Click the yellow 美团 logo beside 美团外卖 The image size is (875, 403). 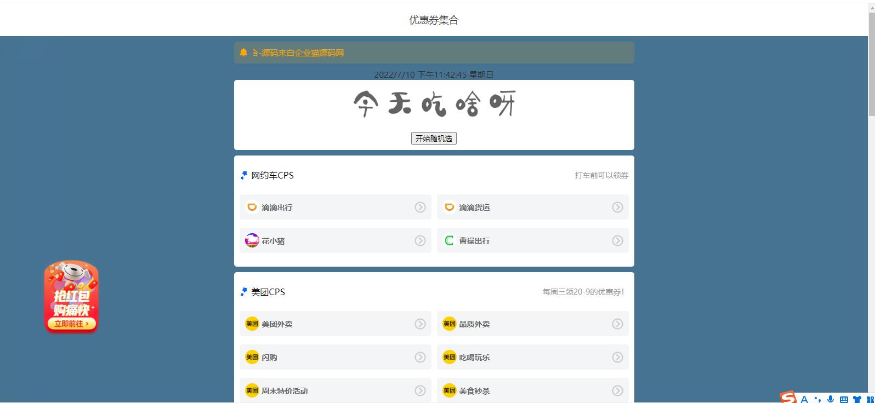pyautogui.click(x=252, y=324)
